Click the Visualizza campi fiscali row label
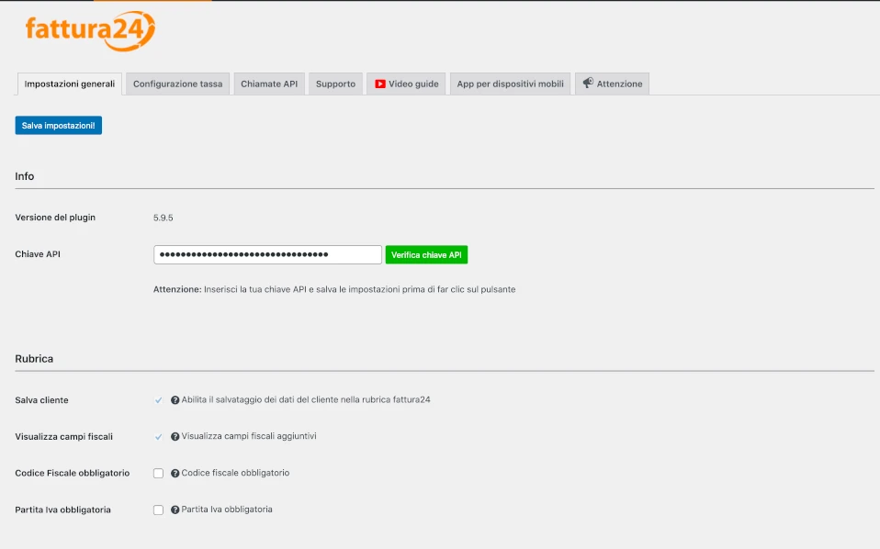The width and height of the screenshot is (880, 549). [64, 437]
